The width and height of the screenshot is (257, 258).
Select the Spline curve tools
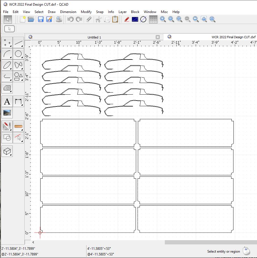[18, 65]
